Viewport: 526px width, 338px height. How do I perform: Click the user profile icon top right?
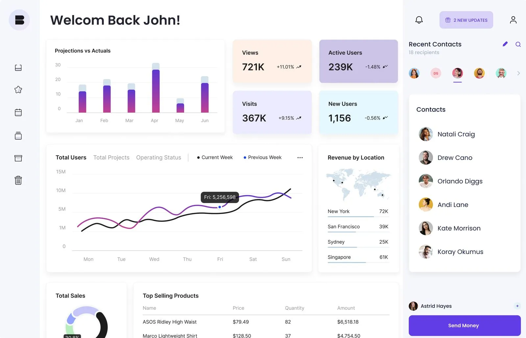point(513,20)
